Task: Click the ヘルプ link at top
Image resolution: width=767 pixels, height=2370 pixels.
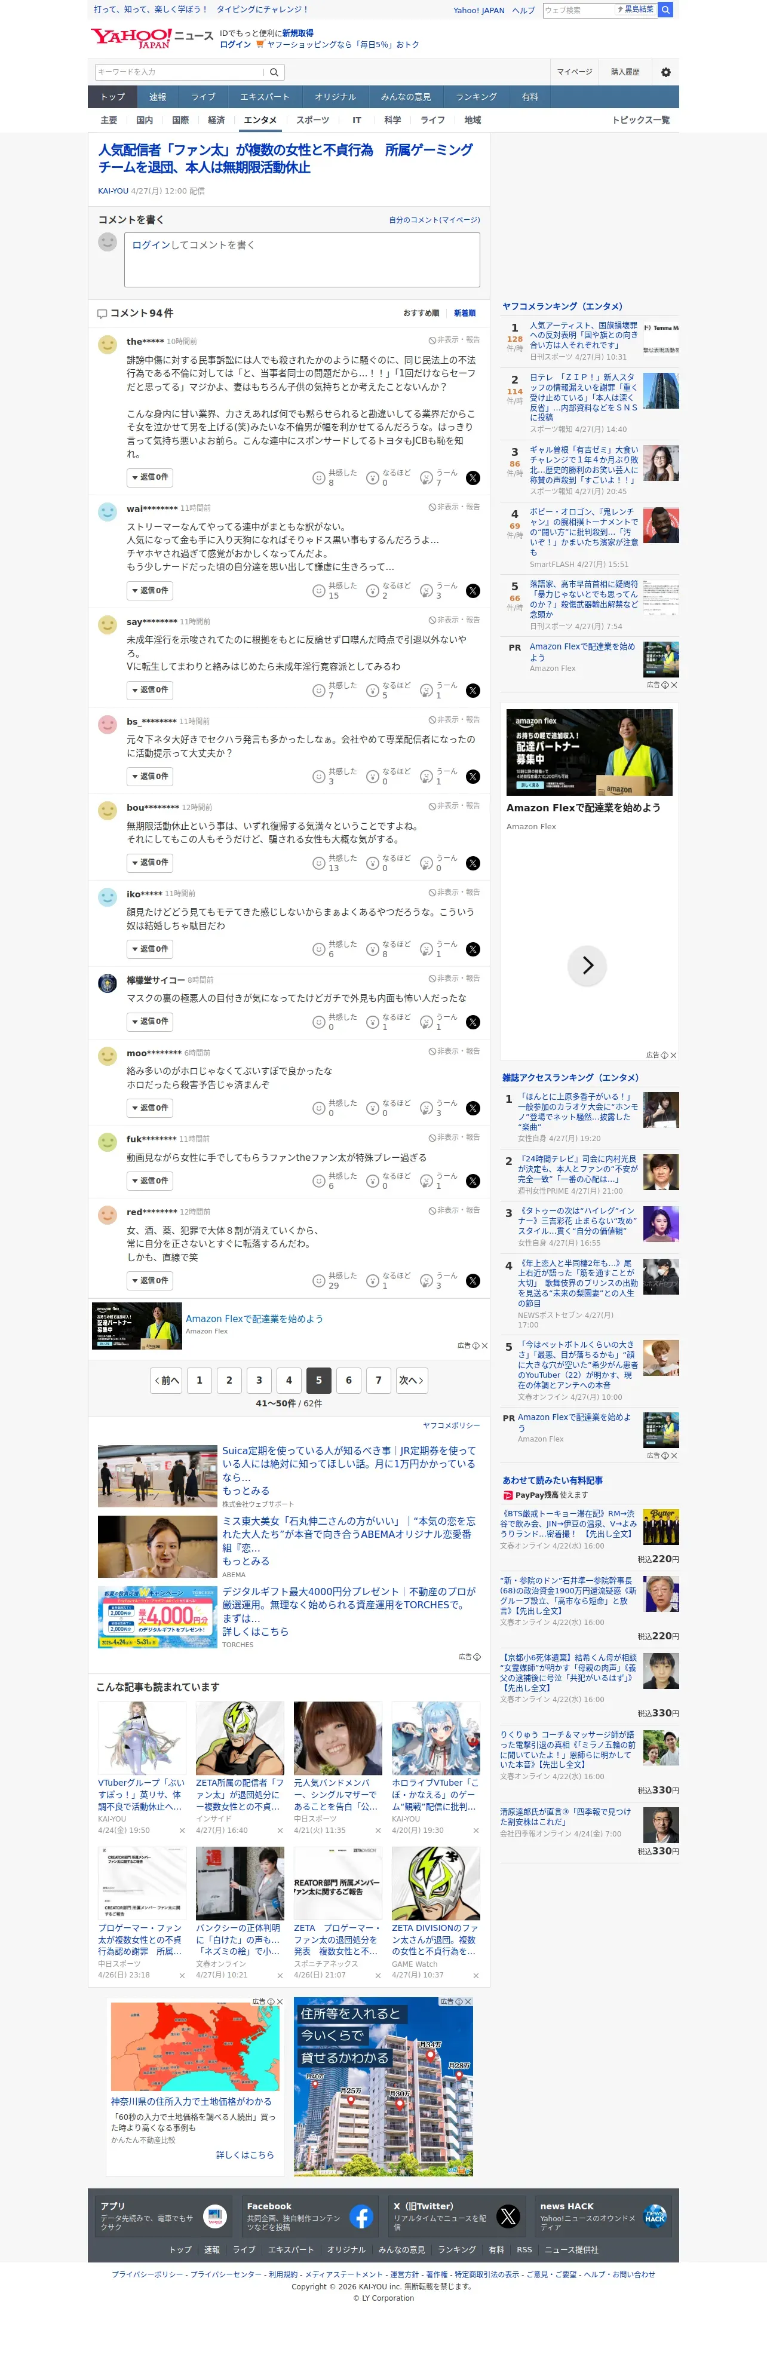Action: tap(523, 10)
